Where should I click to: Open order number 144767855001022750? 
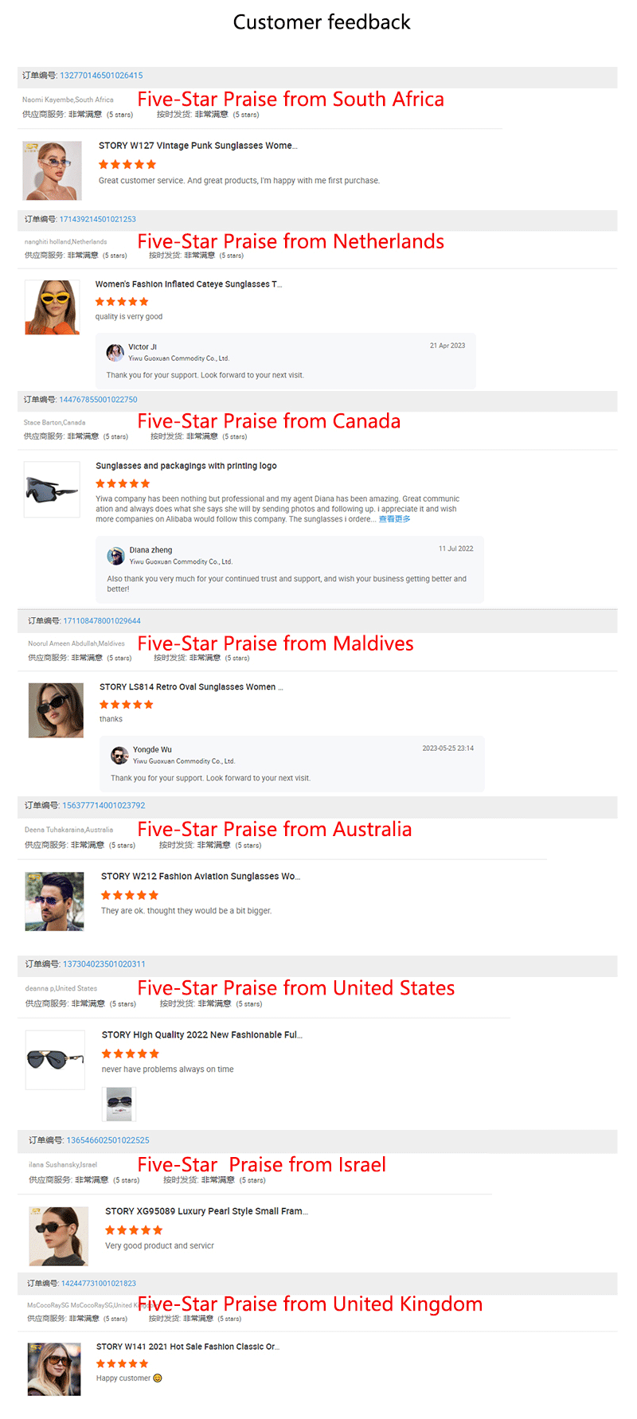coord(98,400)
